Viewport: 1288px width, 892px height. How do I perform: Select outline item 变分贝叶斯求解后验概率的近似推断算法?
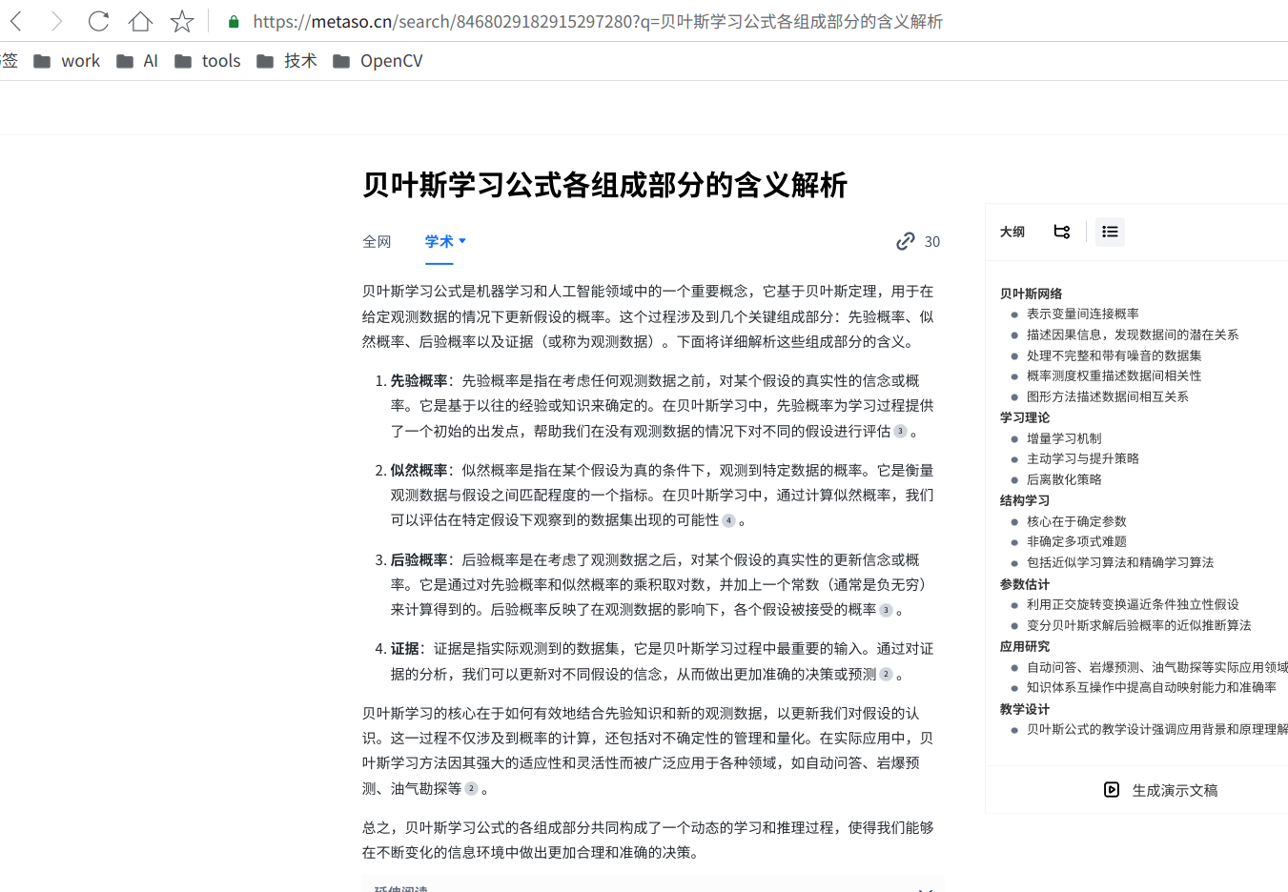click(1138, 625)
